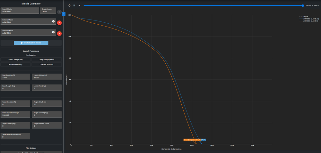Add missile with the plus icon
The width and height of the screenshot is (321, 153).
[59, 12]
